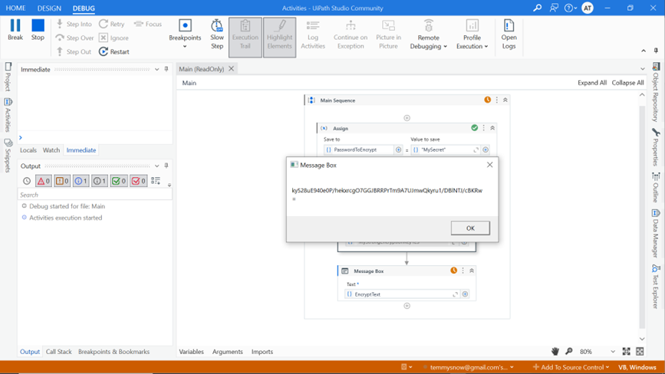The width and height of the screenshot is (665, 374).
Task: Open Immediate panel options dropdown arrow
Action: [157, 69]
